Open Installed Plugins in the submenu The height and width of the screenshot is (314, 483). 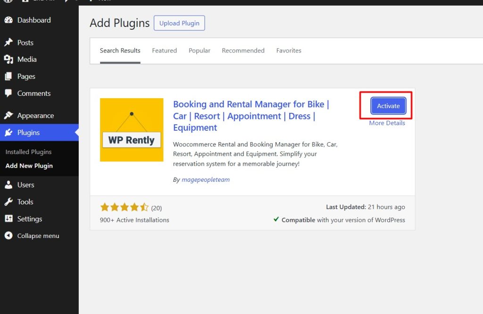coord(28,152)
